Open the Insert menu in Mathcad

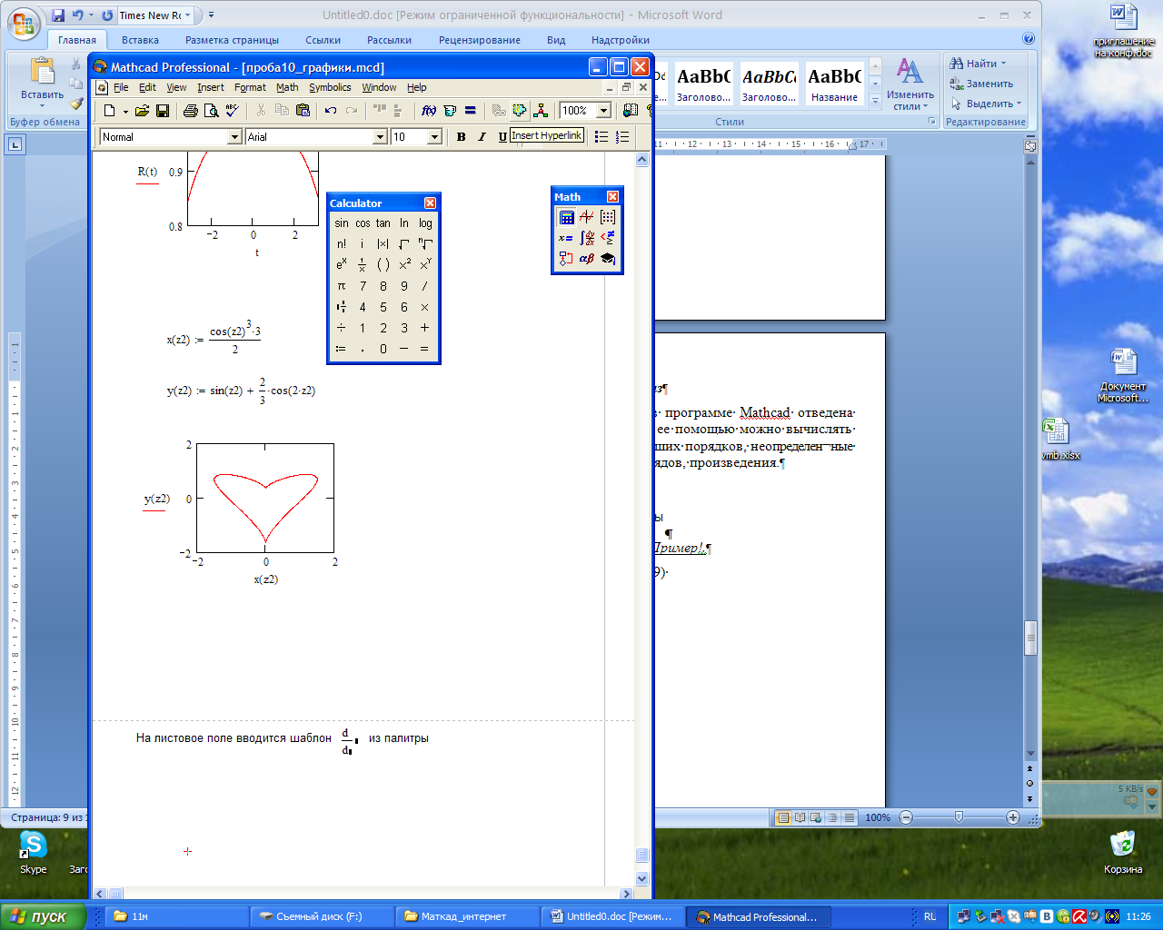coord(211,87)
